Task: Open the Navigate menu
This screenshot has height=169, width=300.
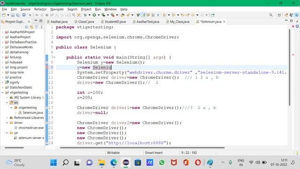Action: (x=57, y=9)
